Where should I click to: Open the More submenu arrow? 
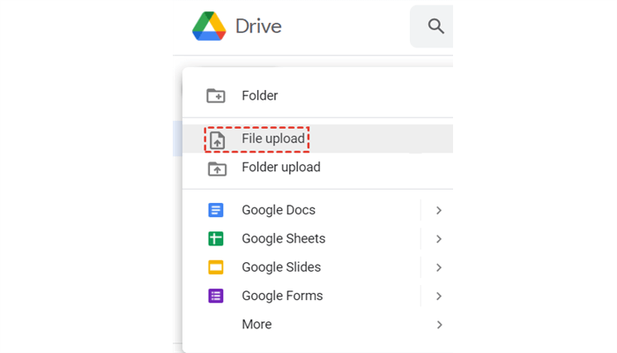pyautogui.click(x=438, y=325)
